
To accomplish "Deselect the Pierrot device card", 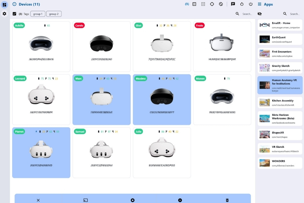I will (x=41, y=153).
